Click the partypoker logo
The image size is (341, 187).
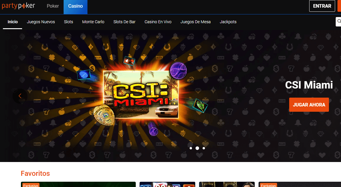(x=18, y=6)
